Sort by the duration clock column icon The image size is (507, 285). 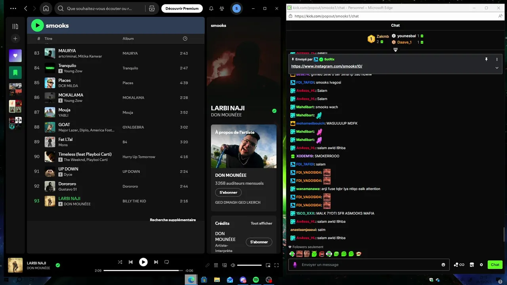185,38
